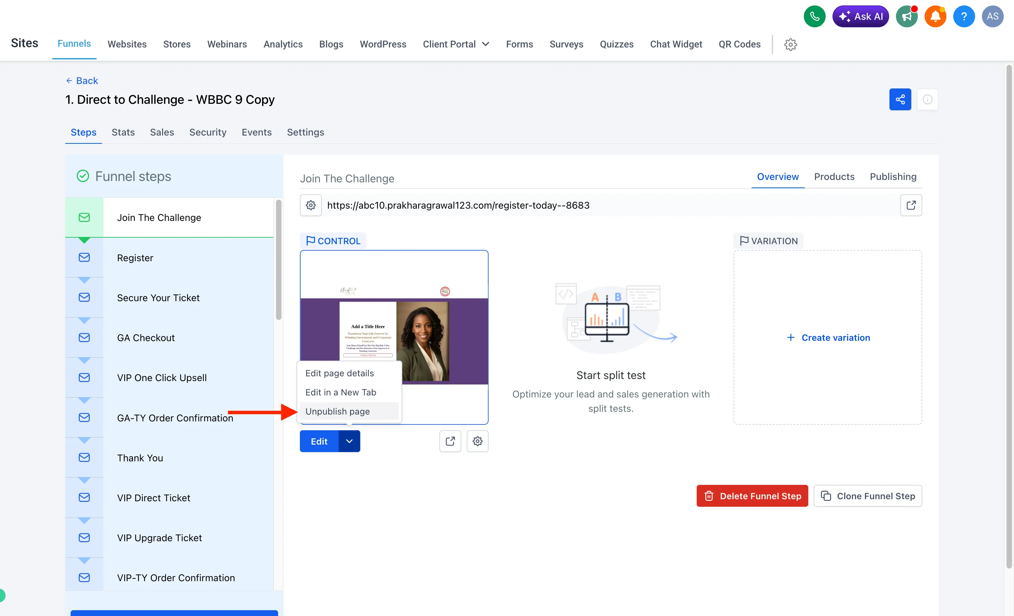The image size is (1014, 616).
Task: Open page URL in new tab icon
Action: click(911, 205)
